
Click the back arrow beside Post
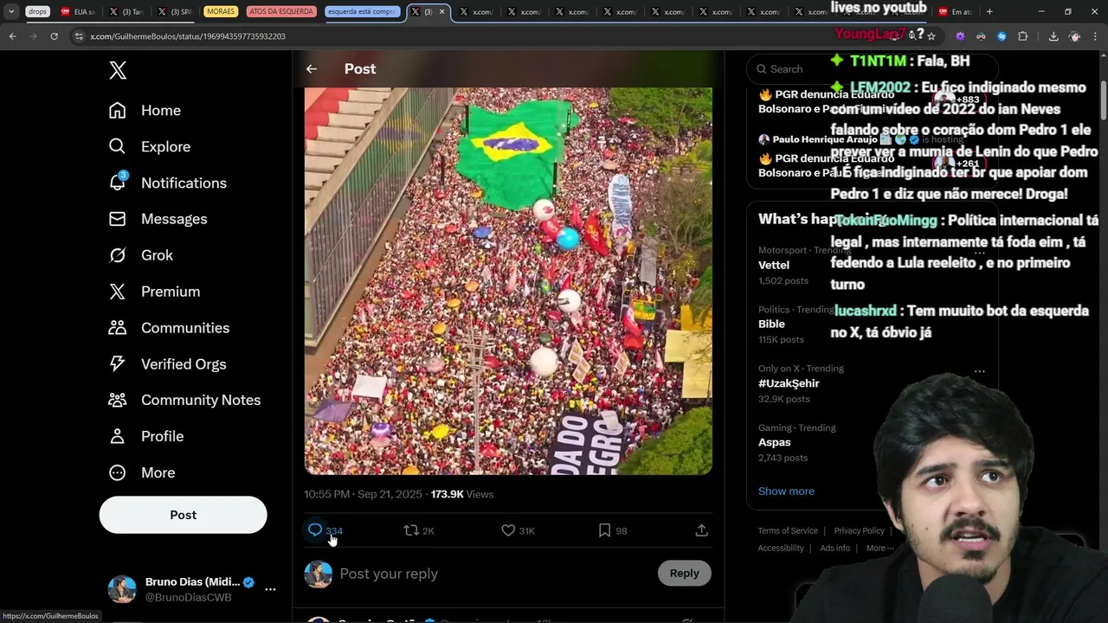coord(312,69)
